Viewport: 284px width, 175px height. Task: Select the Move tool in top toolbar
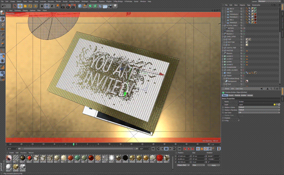tap(20, 6)
